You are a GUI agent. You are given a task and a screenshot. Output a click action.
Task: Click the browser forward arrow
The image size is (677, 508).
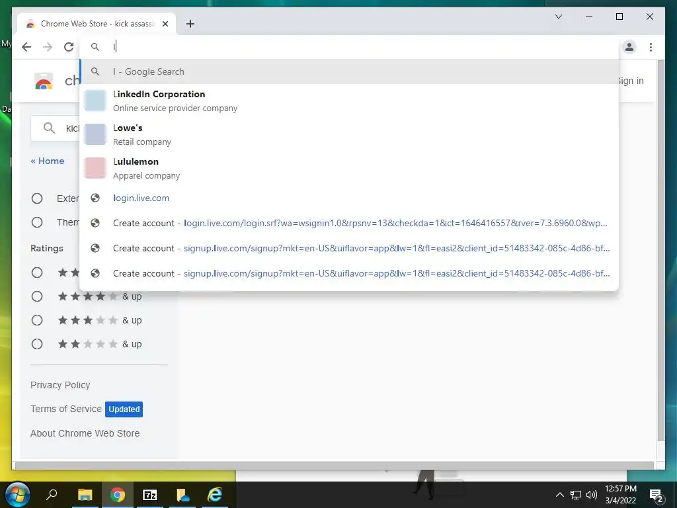pos(48,47)
